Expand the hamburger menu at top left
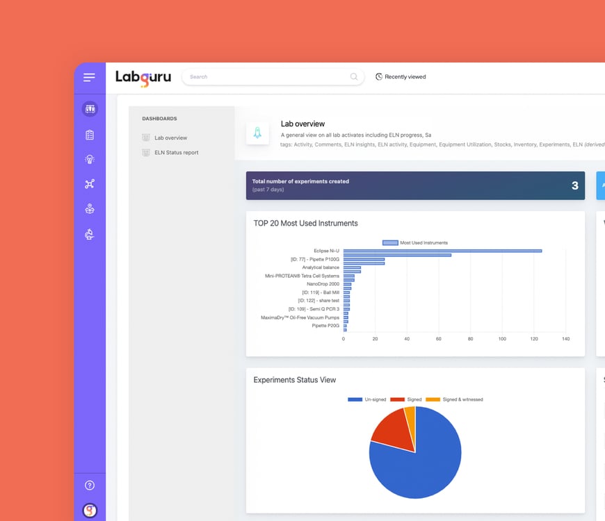The height and width of the screenshot is (521, 605). [x=89, y=77]
